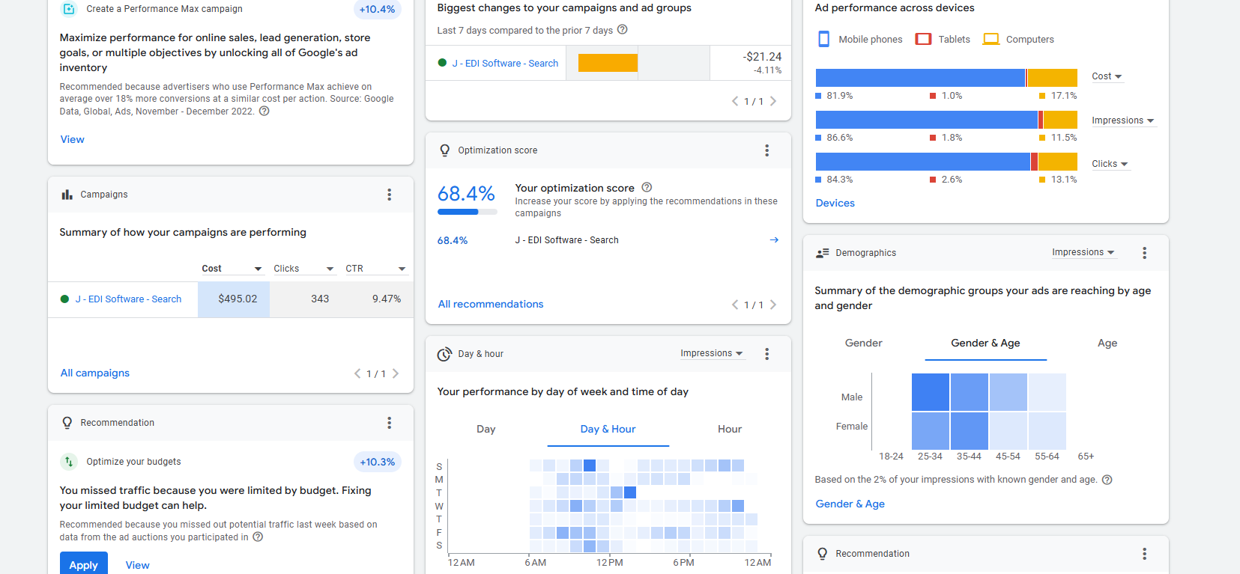Click arrow next to J - EDI Software optimization row
This screenshot has width=1240, height=574.
click(774, 240)
